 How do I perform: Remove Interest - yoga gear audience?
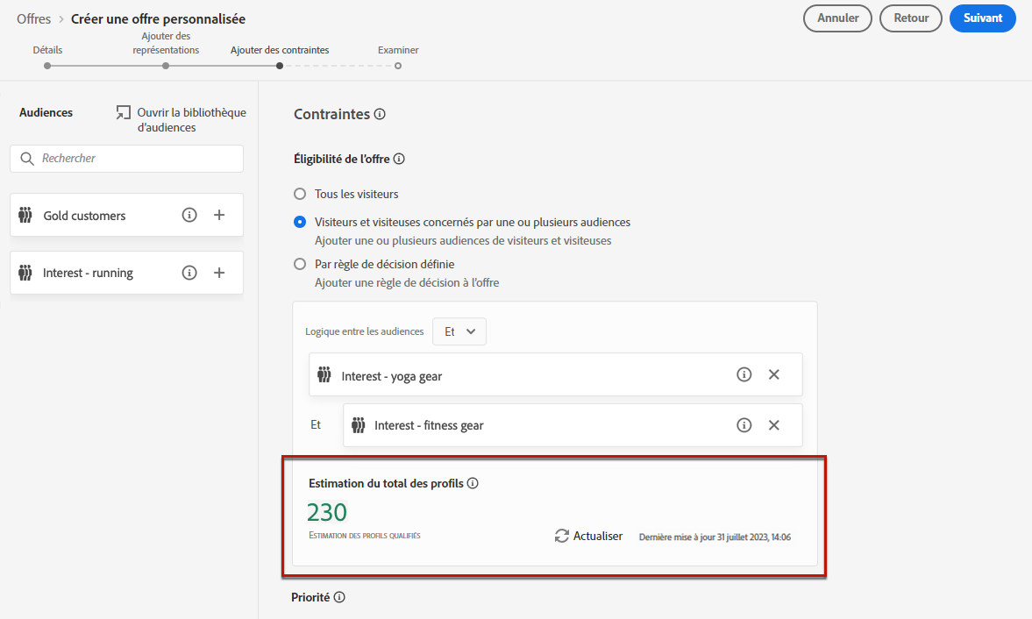(x=773, y=374)
